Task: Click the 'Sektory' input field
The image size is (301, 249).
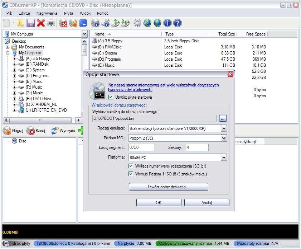Action: coord(197,147)
